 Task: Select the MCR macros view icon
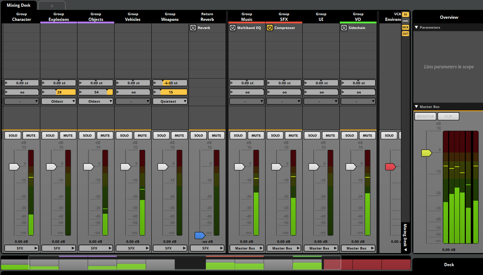(x=405, y=27)
